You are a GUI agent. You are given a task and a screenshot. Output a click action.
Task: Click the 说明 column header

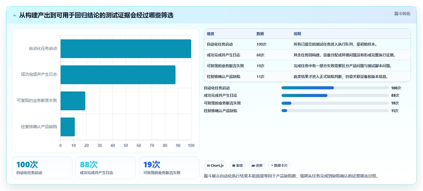tap(297, 34)
